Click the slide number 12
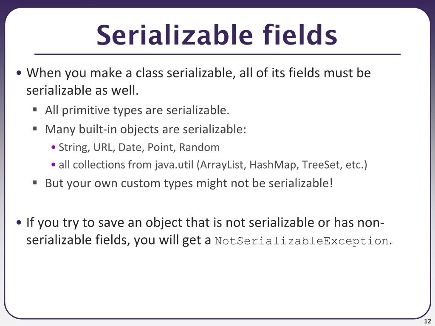Screen dimensions: 435x326 pyautogui.click(x=427, y=321)
